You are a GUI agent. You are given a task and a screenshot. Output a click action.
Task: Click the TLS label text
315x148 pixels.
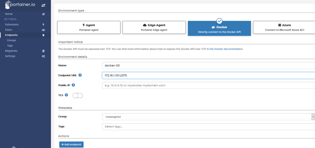pos(61,95)
